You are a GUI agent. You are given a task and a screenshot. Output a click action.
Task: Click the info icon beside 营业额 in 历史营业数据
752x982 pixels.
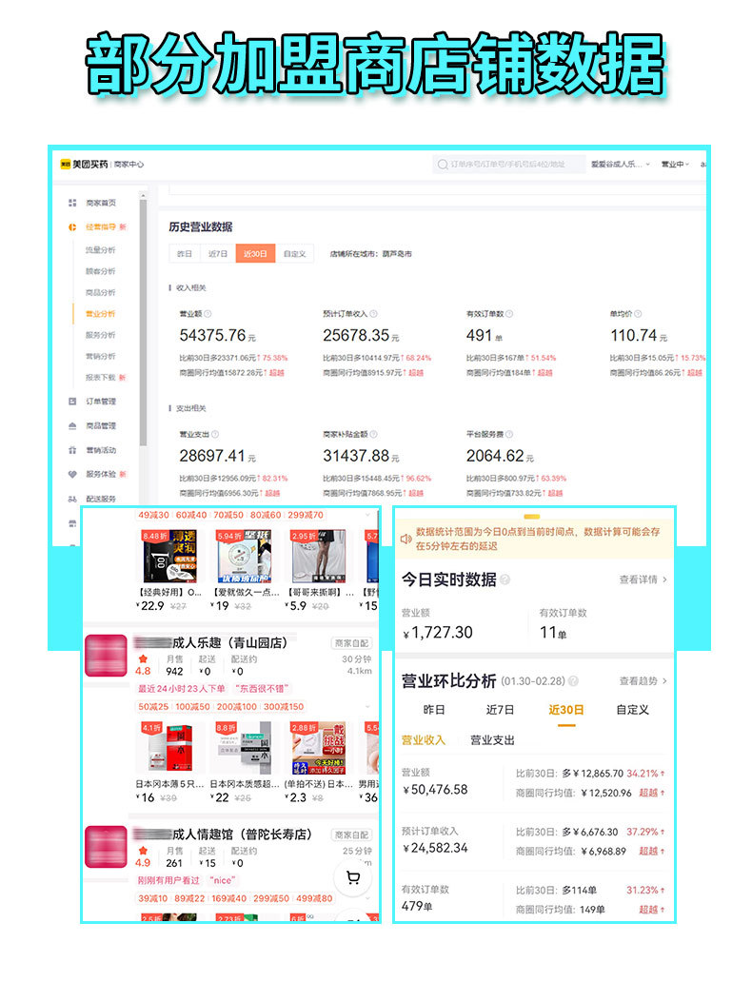tap(208, 314)
